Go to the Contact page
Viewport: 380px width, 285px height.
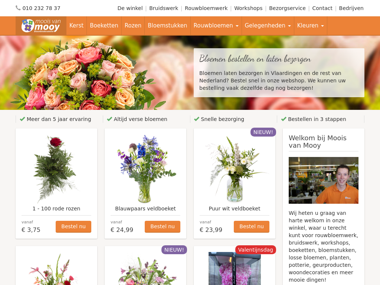322,8
